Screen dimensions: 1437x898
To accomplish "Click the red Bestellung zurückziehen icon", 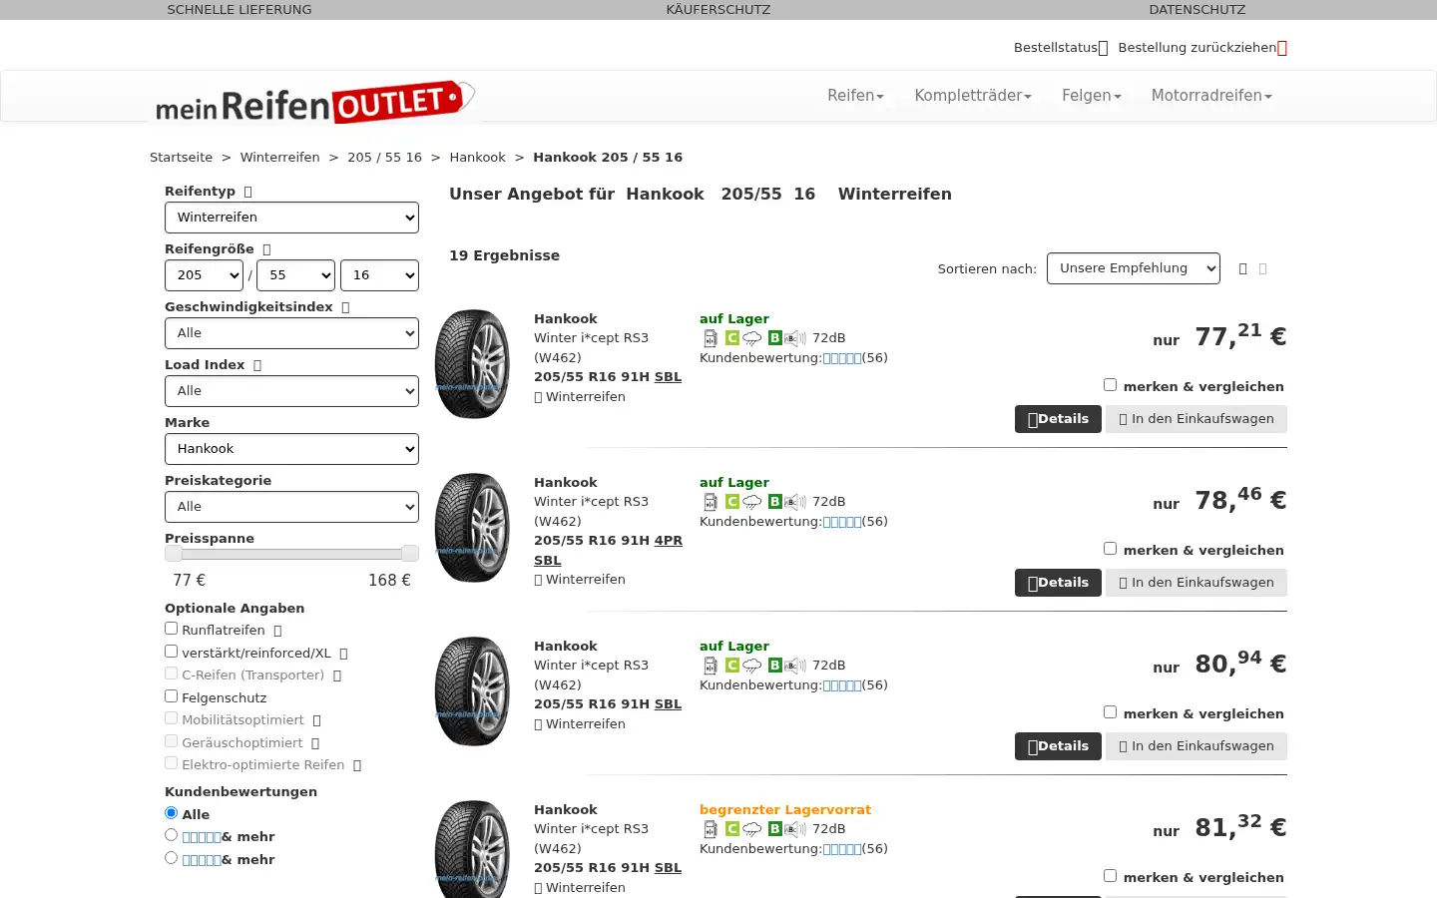I will click(1282, 48).
